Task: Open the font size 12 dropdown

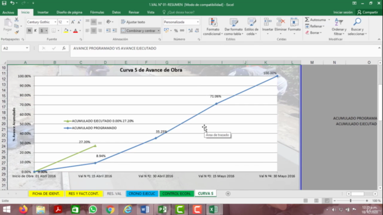Action: point(68,22)
